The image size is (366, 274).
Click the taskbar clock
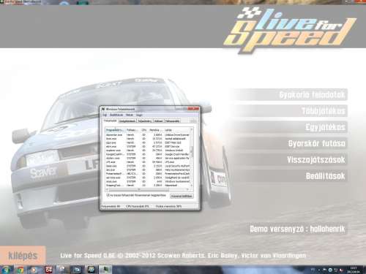pyautogui.click(x=354, y=270)
